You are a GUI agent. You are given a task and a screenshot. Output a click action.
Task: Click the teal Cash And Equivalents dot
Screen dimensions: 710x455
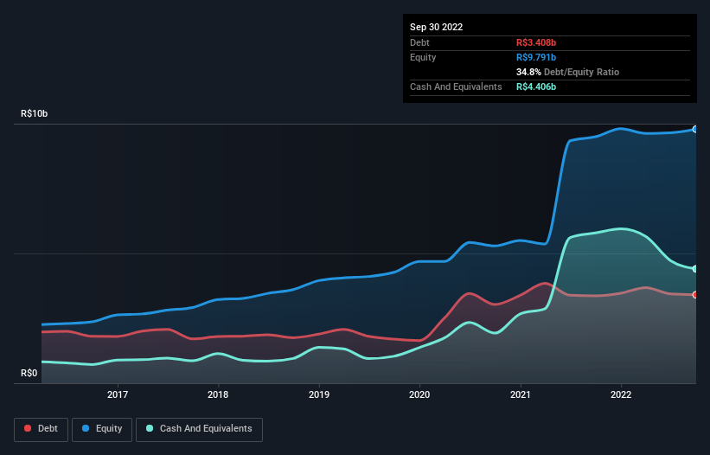pyautogui.click(x=150, y=428)
